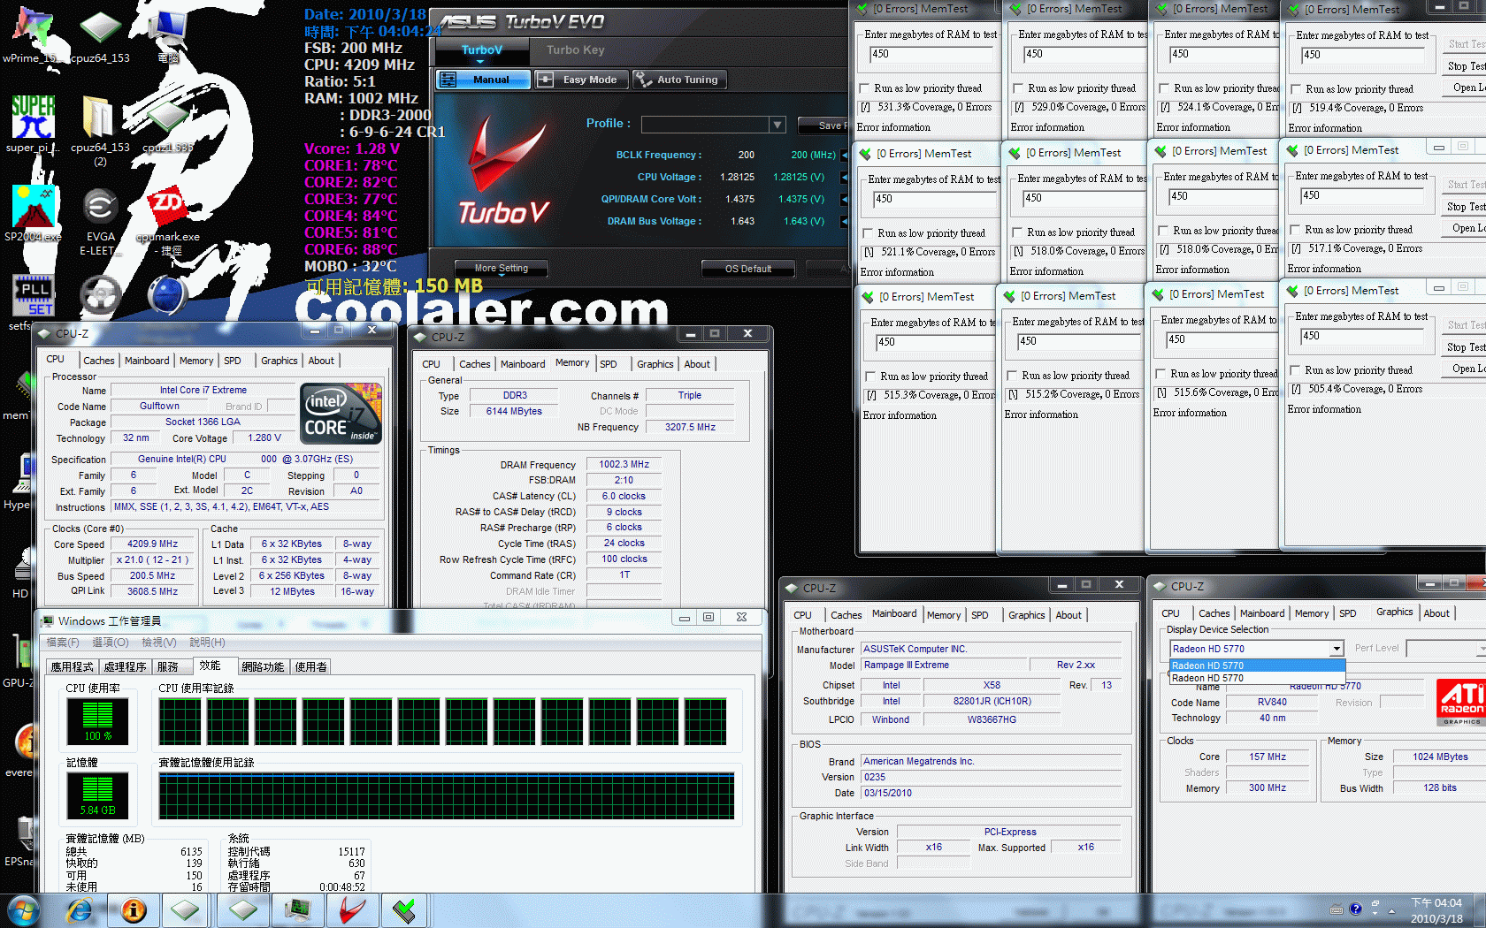Open the TurboV Profile dropdown arrow
This screenshot has height=928, width=1486.
777,125
